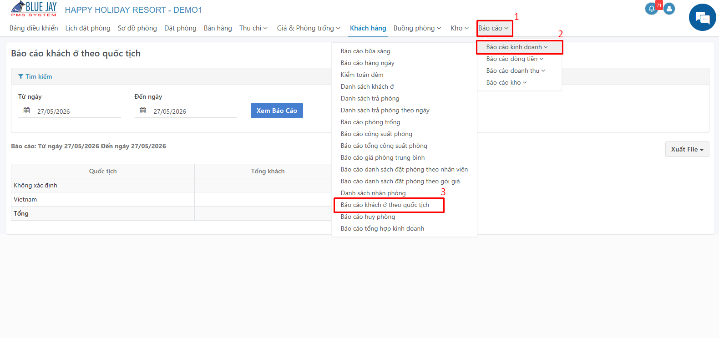Expand the Giá & Phòng trống menu
This screenshot has height=338, width=719.
click(x=309, y=28)
